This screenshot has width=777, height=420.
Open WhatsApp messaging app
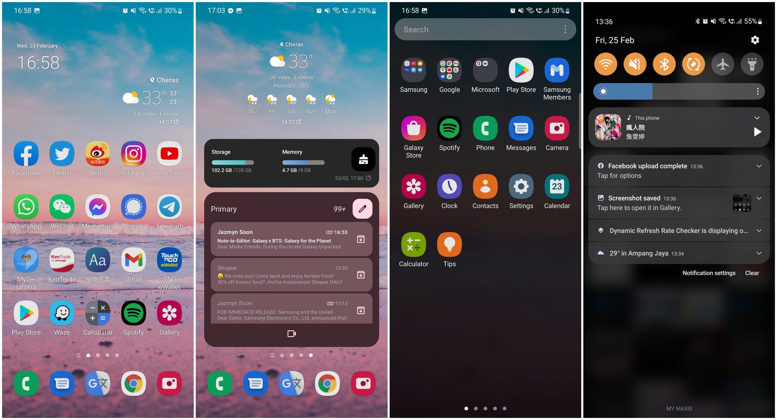pos(26,210)
